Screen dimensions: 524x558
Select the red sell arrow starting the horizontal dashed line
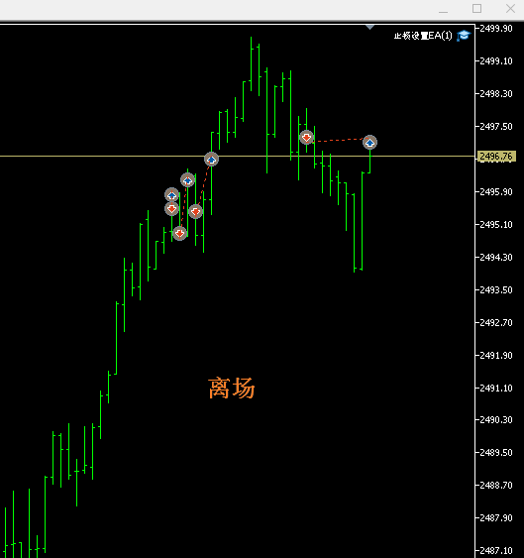click(306, 138)
